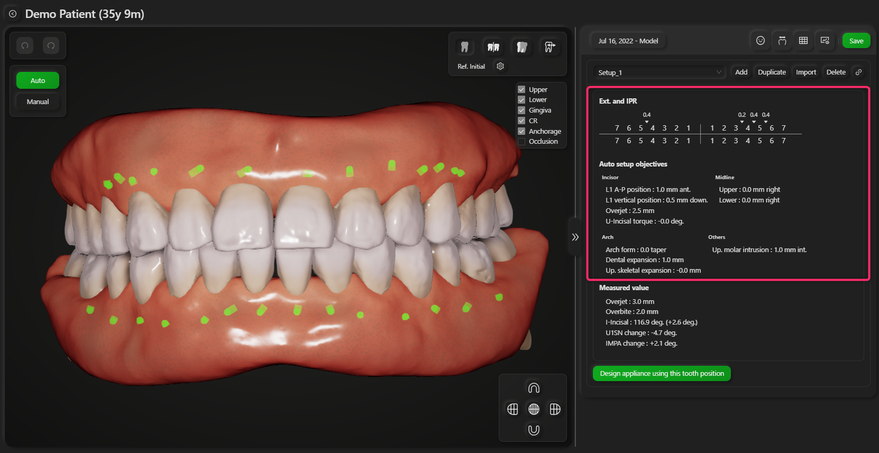Add a new setup
Viewport: 879px width, 453px height.
741,72
